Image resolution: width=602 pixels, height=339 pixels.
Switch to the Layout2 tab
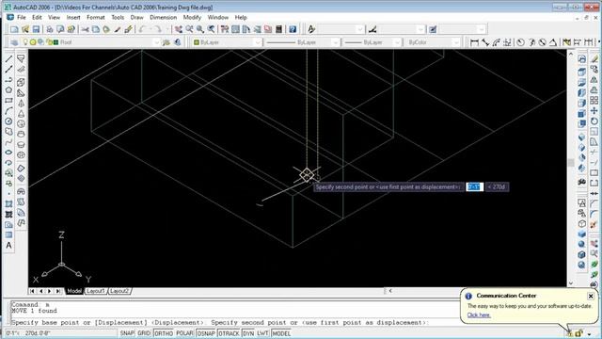[x=119, y=291]
